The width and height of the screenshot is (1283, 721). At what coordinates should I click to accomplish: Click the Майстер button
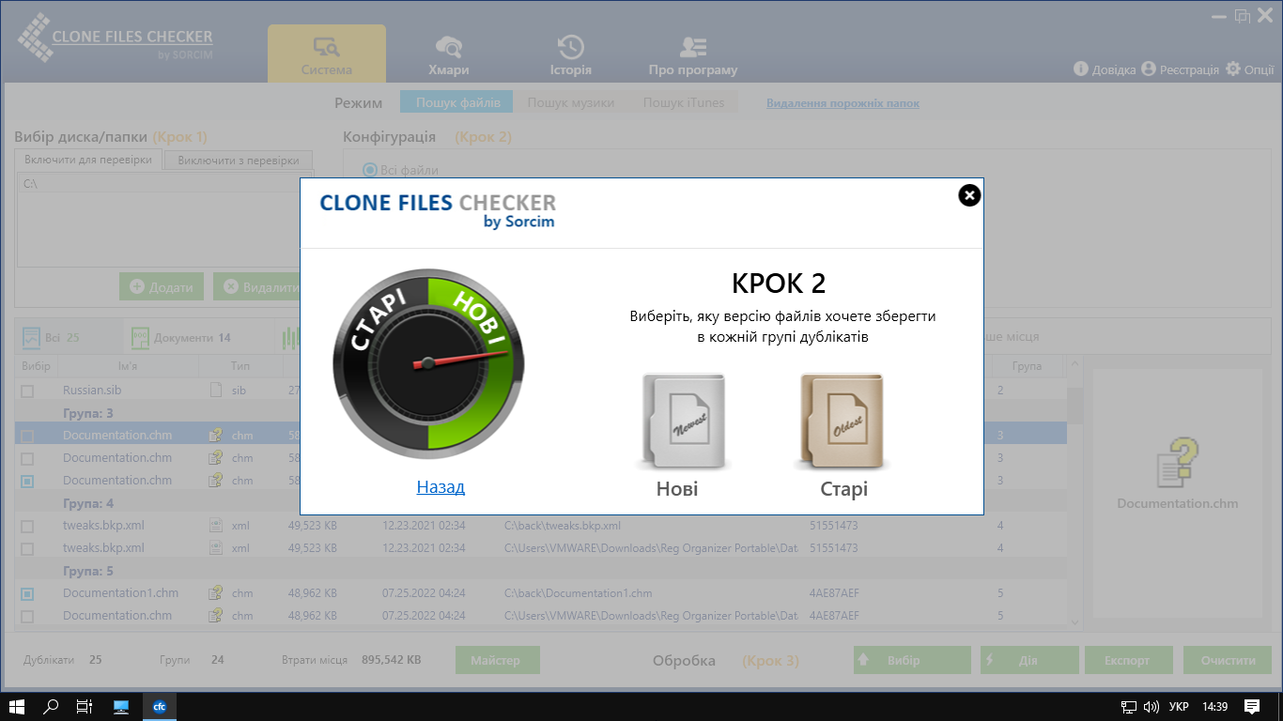pos(498,660)
